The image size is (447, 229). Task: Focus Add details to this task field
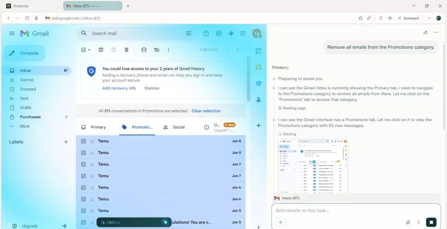tap(357, 211)
